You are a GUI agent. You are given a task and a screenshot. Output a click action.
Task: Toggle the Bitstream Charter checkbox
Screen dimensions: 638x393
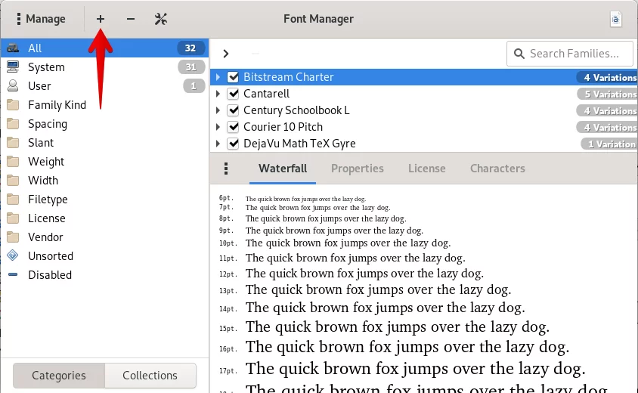point(233,77)
